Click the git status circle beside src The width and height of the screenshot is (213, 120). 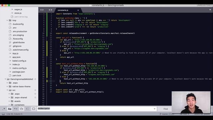[x=35, y=90]
